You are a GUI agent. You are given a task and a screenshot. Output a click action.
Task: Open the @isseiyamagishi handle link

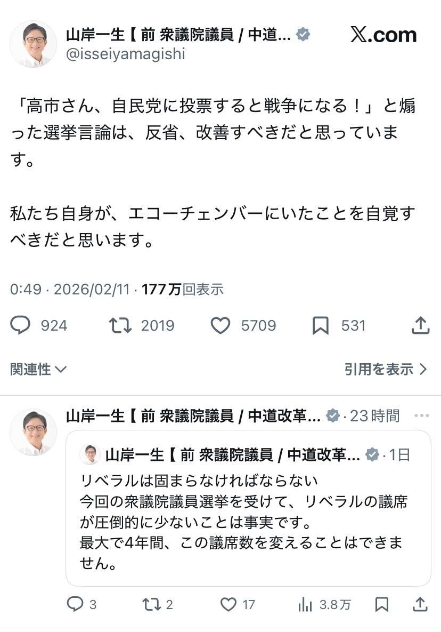[x=126, y=53]
